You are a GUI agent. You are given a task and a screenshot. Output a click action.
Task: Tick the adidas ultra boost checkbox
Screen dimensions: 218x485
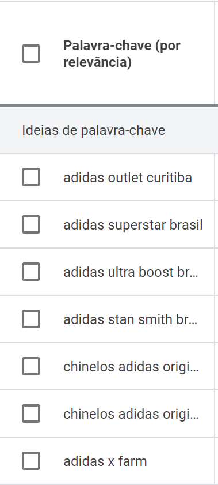coord(31,272)
